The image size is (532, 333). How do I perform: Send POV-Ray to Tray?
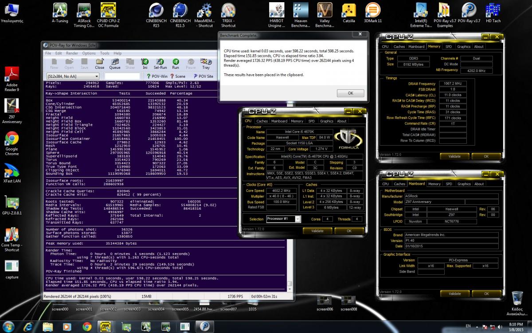(206, 64)
